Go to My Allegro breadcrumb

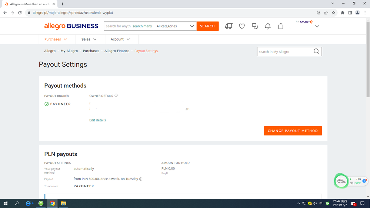69,51
